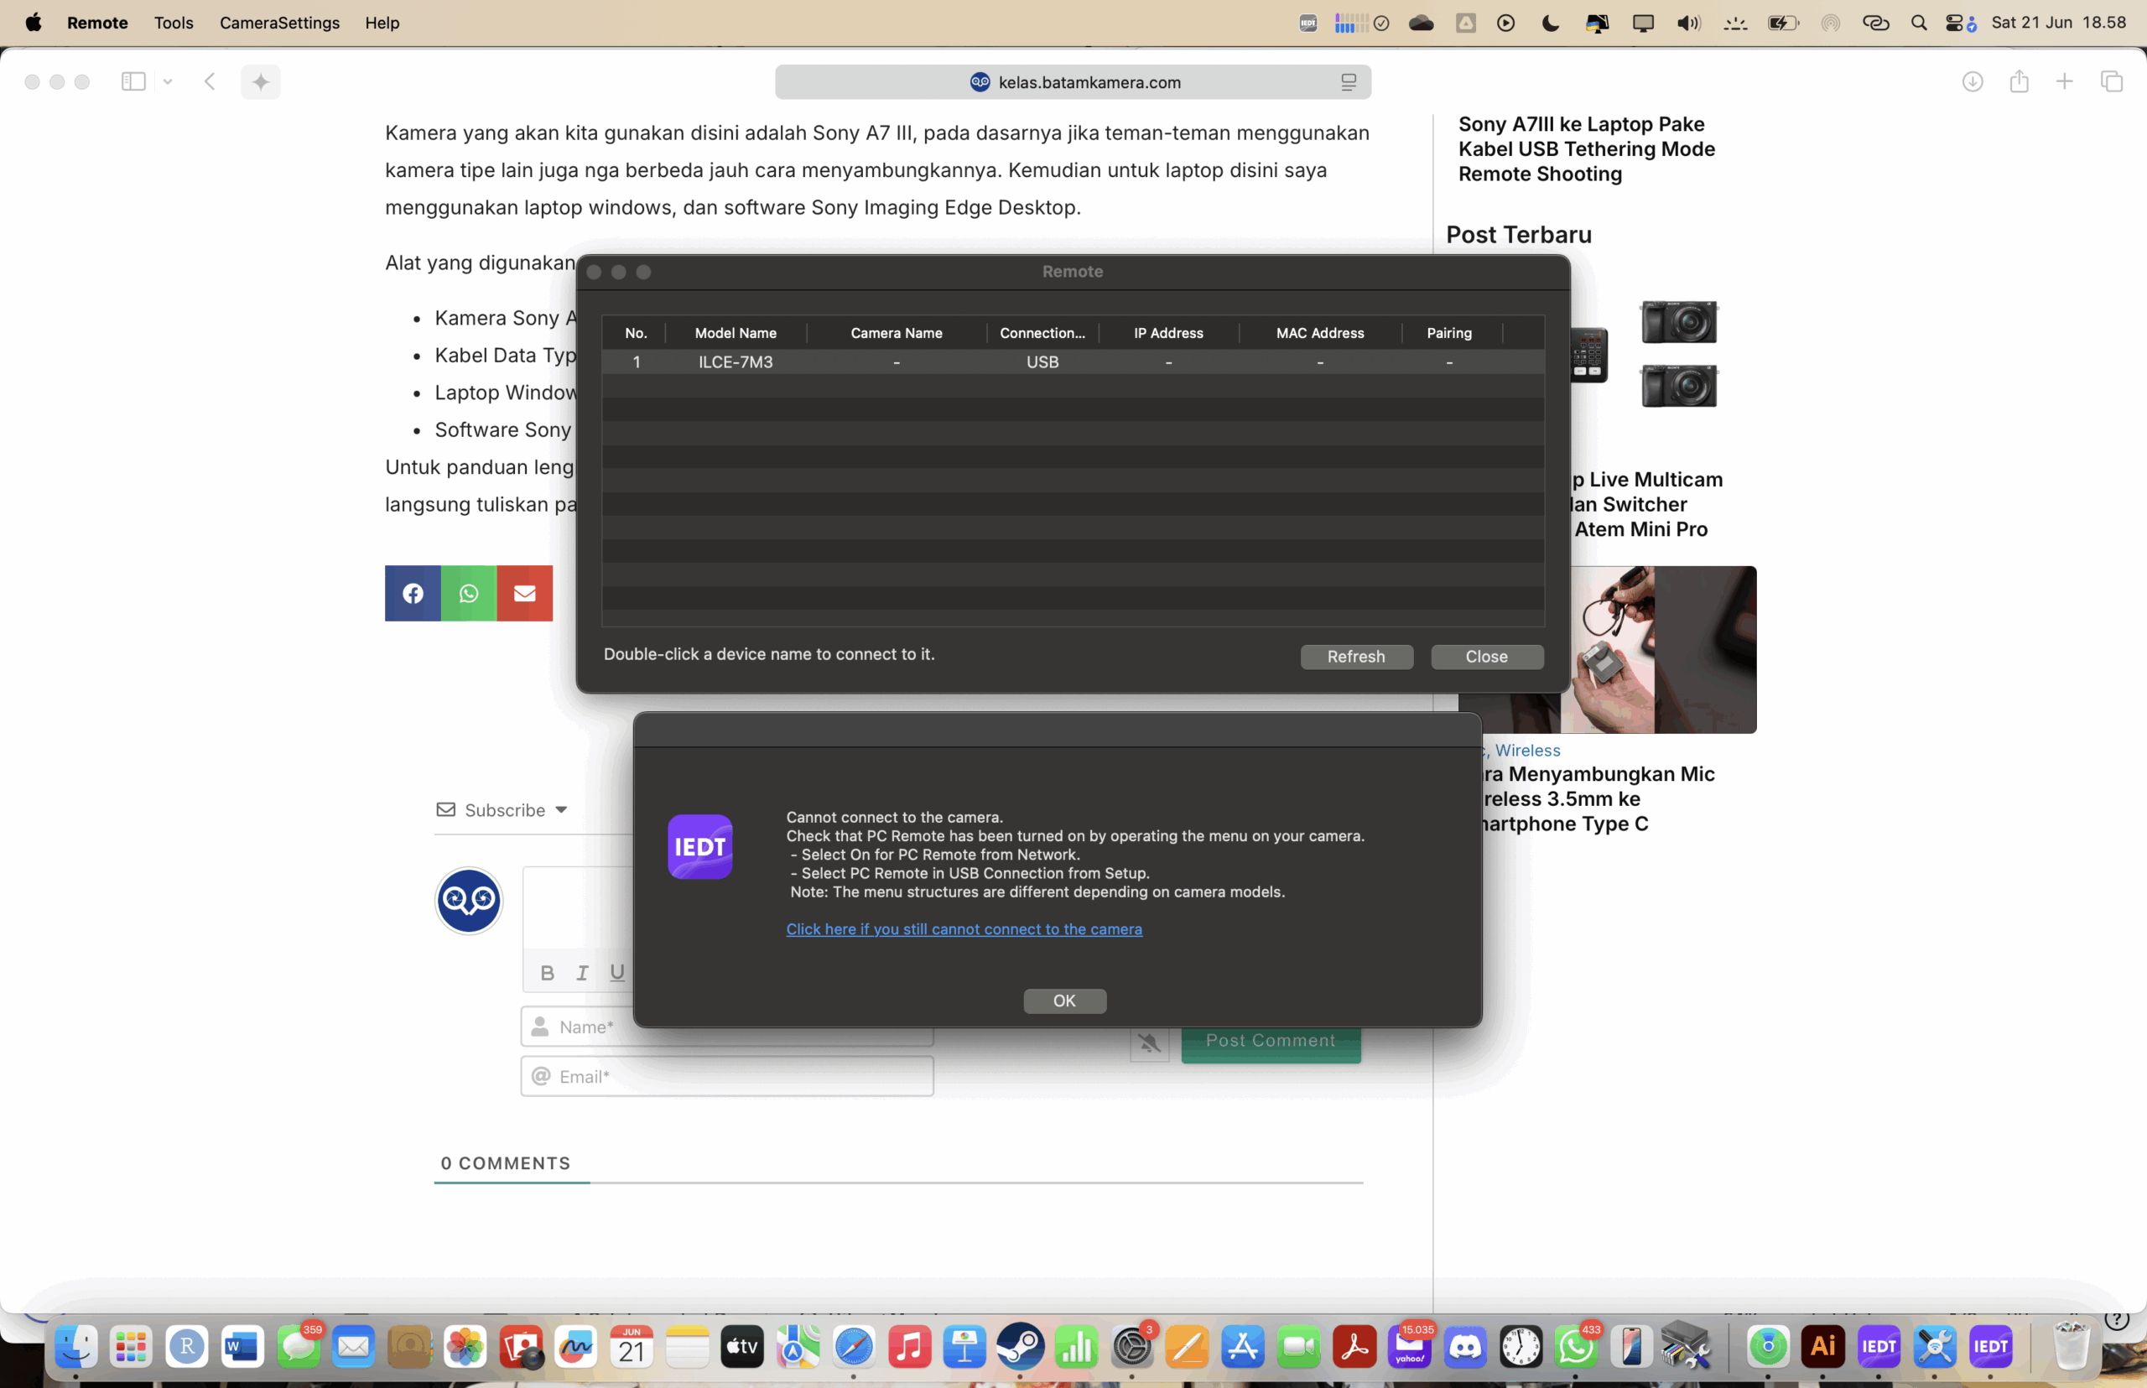Open the Apple menu

[x=34, y=23]
